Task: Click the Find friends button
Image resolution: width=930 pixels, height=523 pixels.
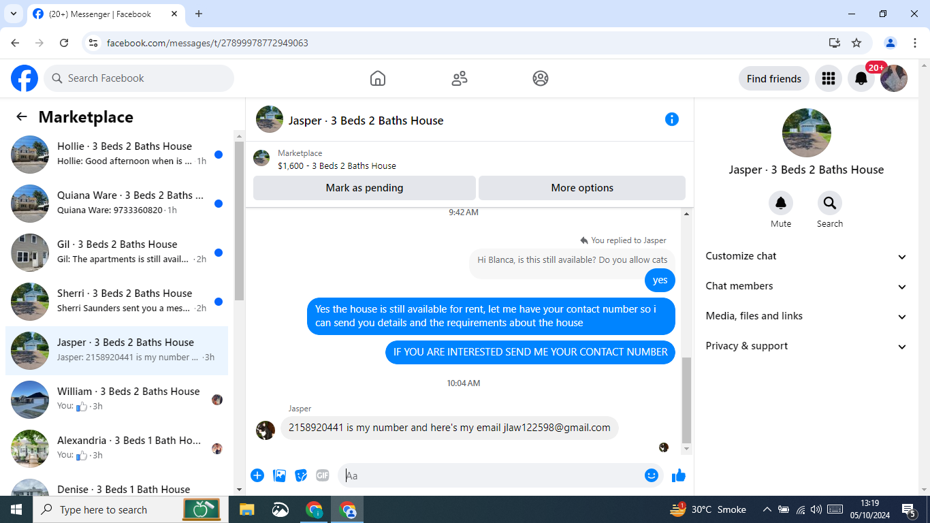Action: 774,78
